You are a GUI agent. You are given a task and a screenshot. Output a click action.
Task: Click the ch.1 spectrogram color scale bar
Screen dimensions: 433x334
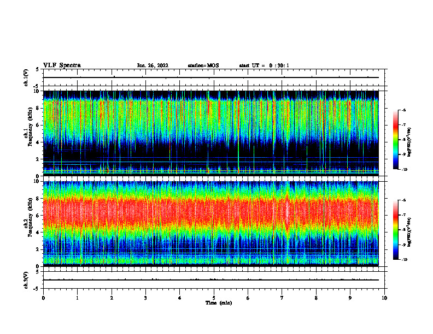(x=395, y=140)
